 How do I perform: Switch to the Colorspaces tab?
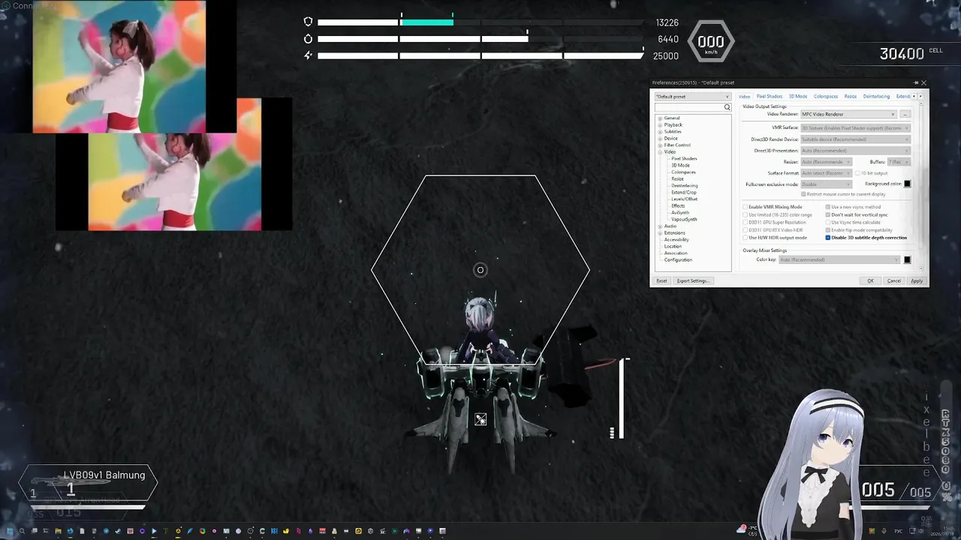[826, 96]
